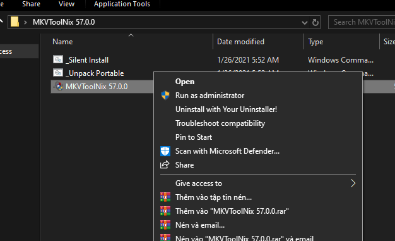Select Troubleshoot compatibility

[x=220, y=123]
